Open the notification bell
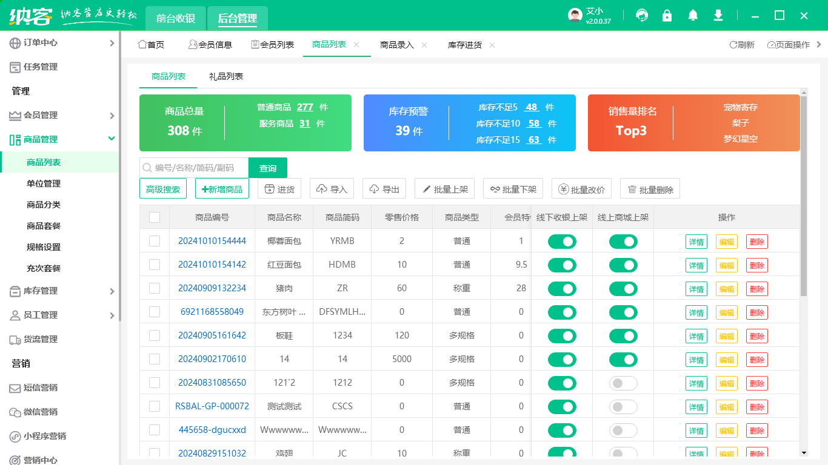This screenshot has height=465, width=828. pos(693,16)
